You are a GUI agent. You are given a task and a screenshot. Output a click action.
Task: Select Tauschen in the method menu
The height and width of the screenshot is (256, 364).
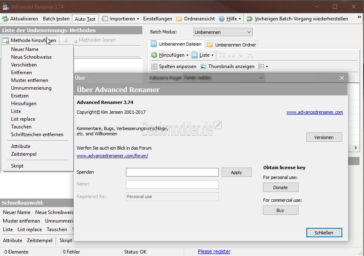coord(21,127)
